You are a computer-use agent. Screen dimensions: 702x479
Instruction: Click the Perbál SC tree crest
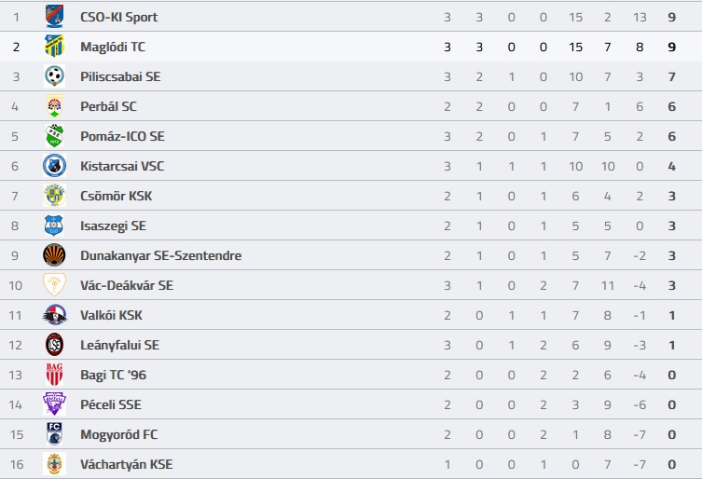(54, 106)
